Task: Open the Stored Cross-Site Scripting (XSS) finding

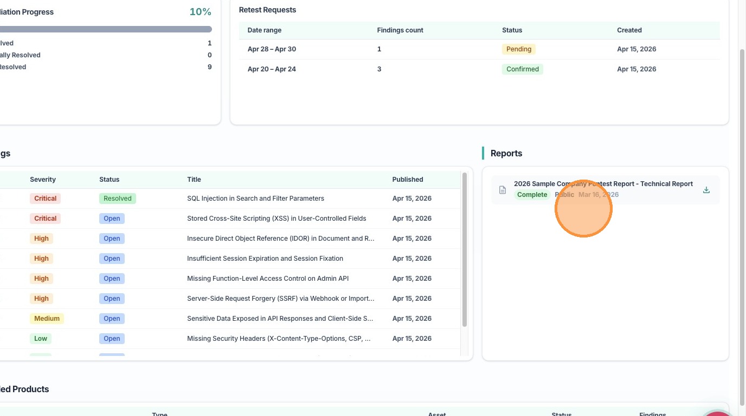Action: tap(276, 219)
